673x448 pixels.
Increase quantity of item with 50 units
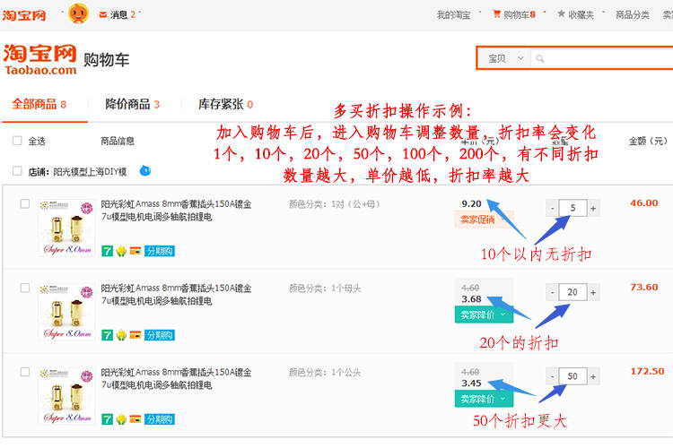pyautogui.click(x=593, y=376)
